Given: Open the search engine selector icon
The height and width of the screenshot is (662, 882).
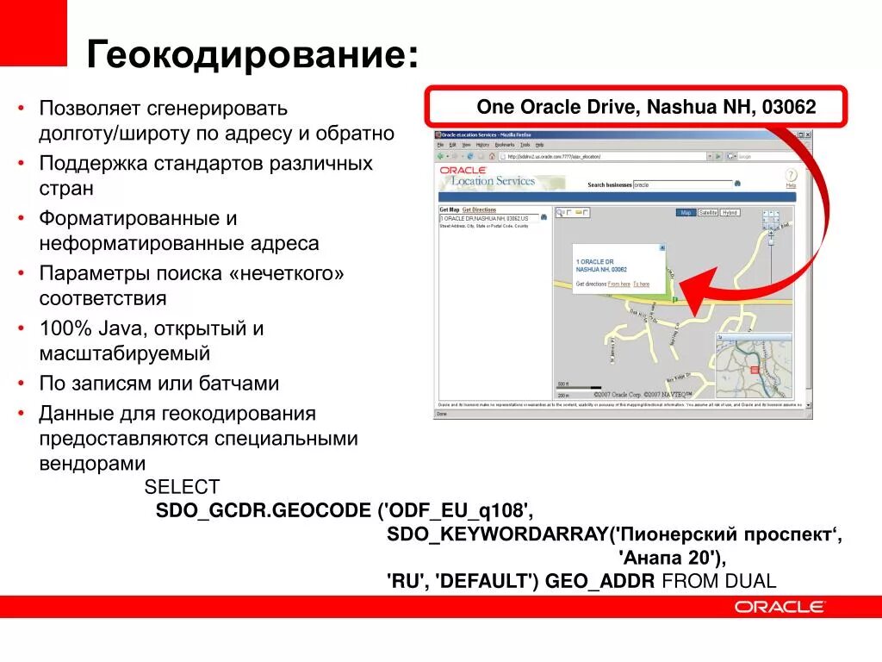Looking at the screenshot, I should click(731, 156).
